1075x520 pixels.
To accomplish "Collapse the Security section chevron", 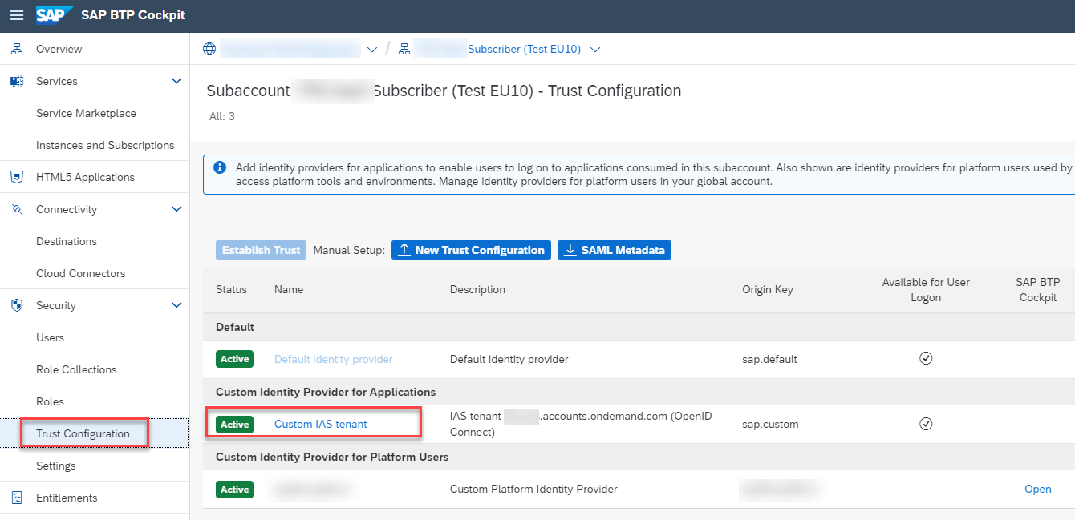I will pos(177,305).
